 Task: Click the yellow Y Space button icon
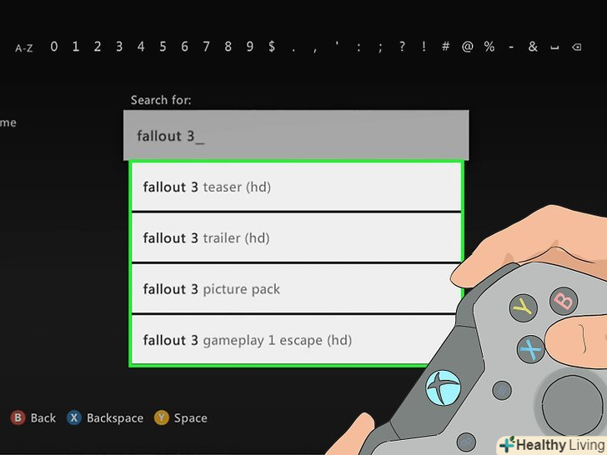162,417
